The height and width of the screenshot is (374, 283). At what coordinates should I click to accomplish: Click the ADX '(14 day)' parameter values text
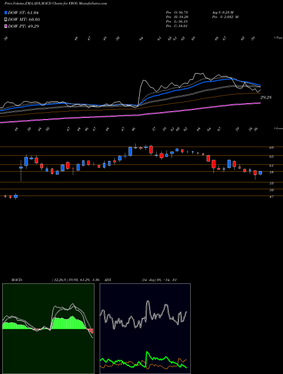coord(159,280)
